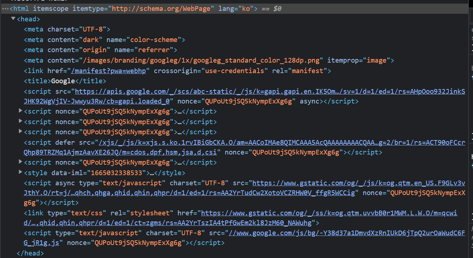Select the meta charset UTF-8 row

[67, 29]
